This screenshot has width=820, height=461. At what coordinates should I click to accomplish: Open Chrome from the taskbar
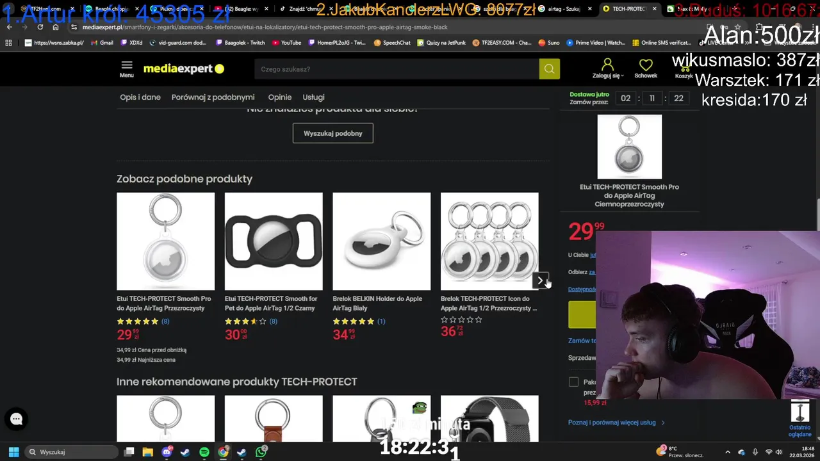pos(223,452)
